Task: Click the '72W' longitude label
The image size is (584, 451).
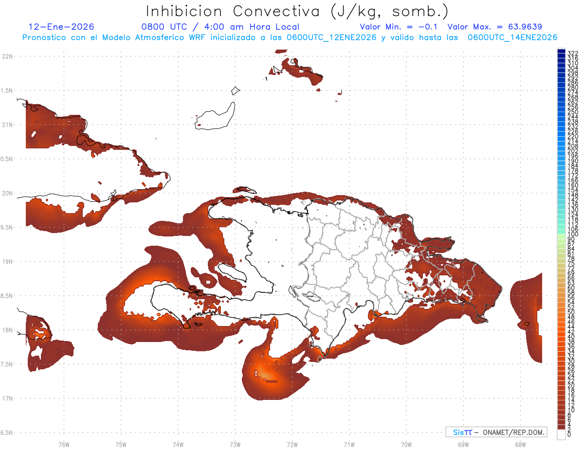Action: click(x=292, y=444)
